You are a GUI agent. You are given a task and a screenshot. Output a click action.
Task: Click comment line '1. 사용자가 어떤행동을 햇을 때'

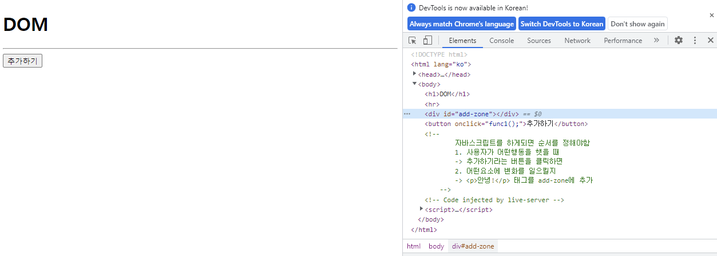506,152
